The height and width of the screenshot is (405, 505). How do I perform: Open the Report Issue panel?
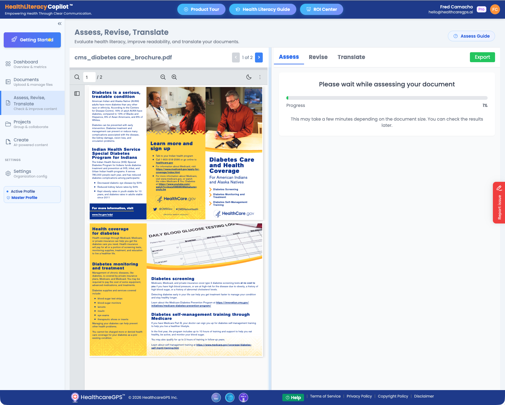pyautogui.click(x=499, y=203)
